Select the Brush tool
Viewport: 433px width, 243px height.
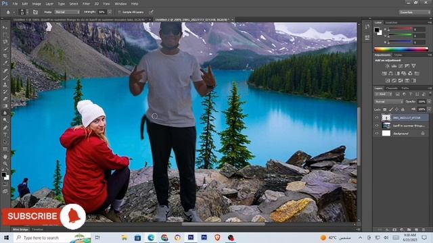coord(5,78)
